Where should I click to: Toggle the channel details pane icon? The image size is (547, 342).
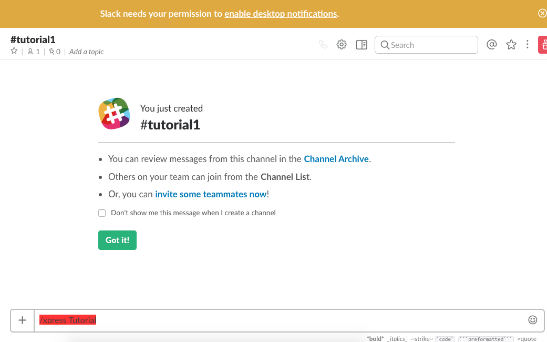click(362, 45)
